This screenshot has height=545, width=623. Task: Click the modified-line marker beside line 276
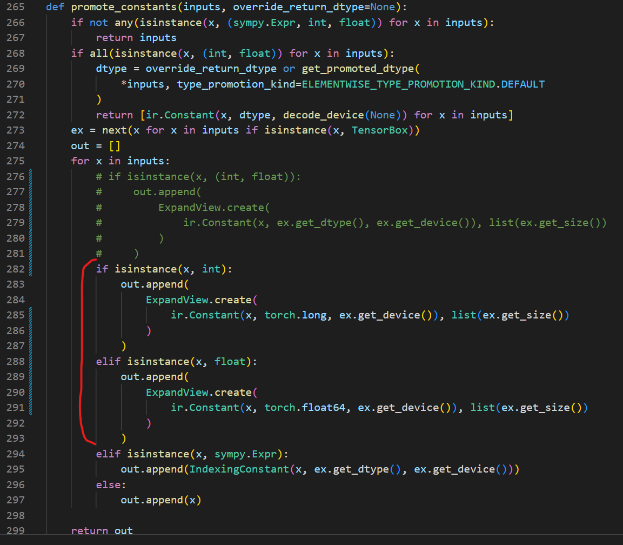click(x=31, y=176)
